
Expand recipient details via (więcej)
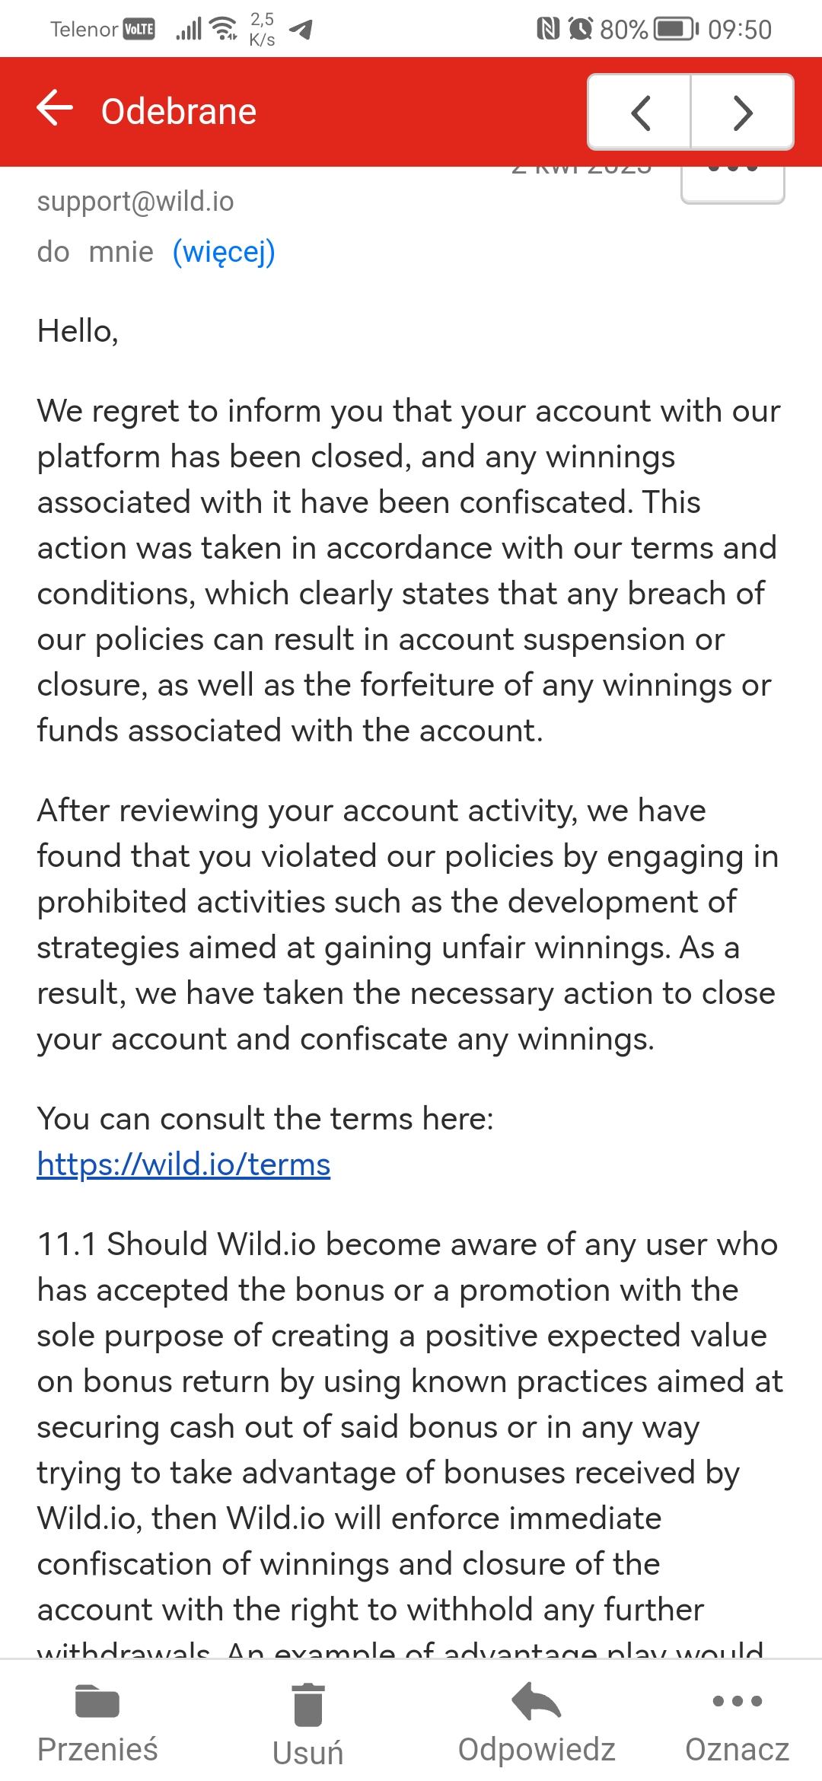click(x=224, y=252)
